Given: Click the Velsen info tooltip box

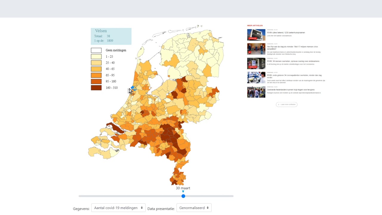Looking at the screenshot, I should 111,36.
